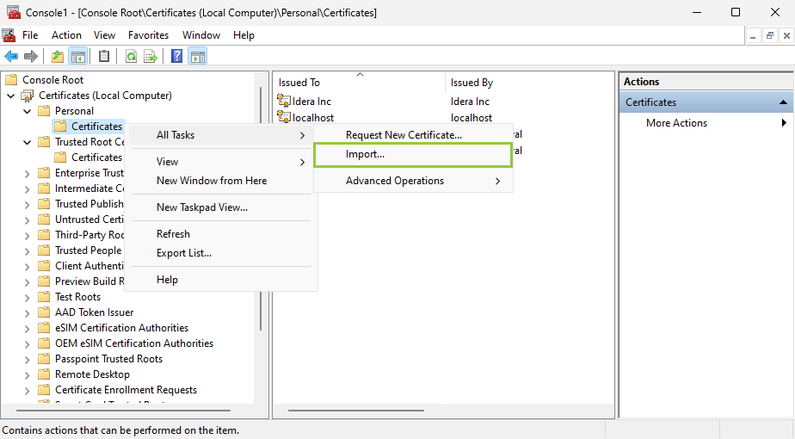Restore the inner MDI child window

[770, 35]
